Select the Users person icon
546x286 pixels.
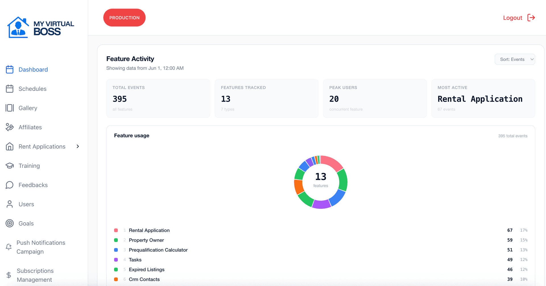(10, 204)
